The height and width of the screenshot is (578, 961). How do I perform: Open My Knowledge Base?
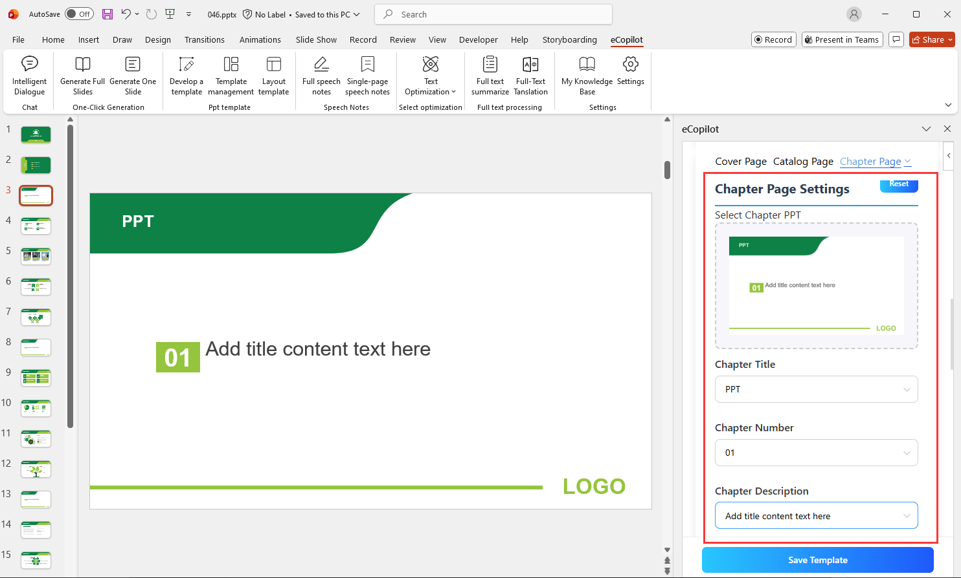(587, 76)
